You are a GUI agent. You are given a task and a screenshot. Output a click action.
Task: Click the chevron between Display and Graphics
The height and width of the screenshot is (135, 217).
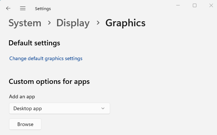98,23
